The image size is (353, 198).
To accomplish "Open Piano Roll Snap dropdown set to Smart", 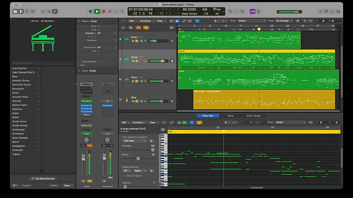I will click(x=291, y=122).
